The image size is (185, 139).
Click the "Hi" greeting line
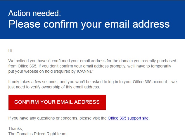10,50
